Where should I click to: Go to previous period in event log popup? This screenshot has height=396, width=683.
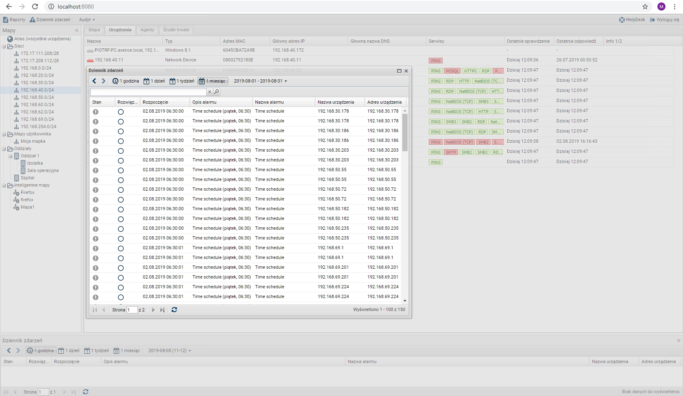94,81
